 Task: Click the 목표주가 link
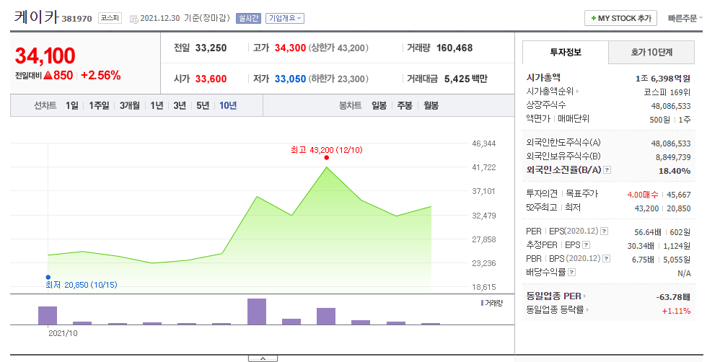tap(581, 194)
